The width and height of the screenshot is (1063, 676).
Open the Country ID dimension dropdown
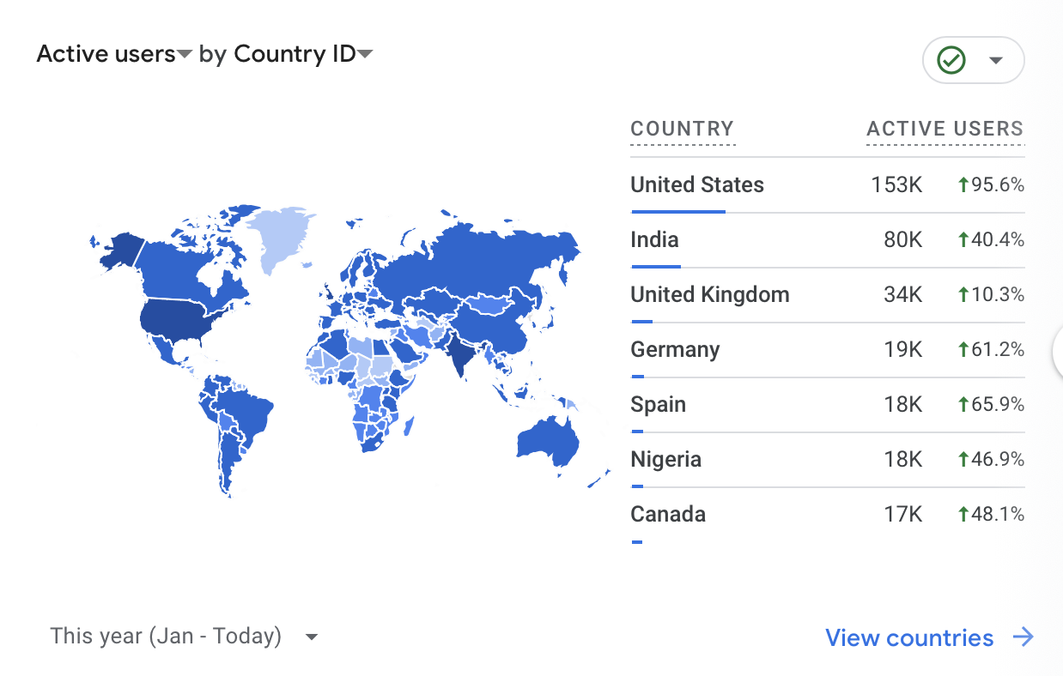coord(366,53)
